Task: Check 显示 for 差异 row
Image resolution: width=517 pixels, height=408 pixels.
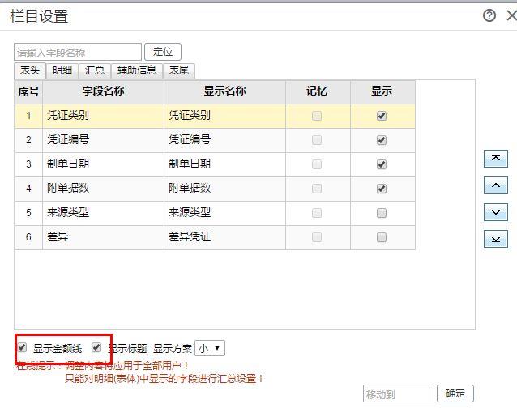Action: pyautogui.click(x=382, y=237)
